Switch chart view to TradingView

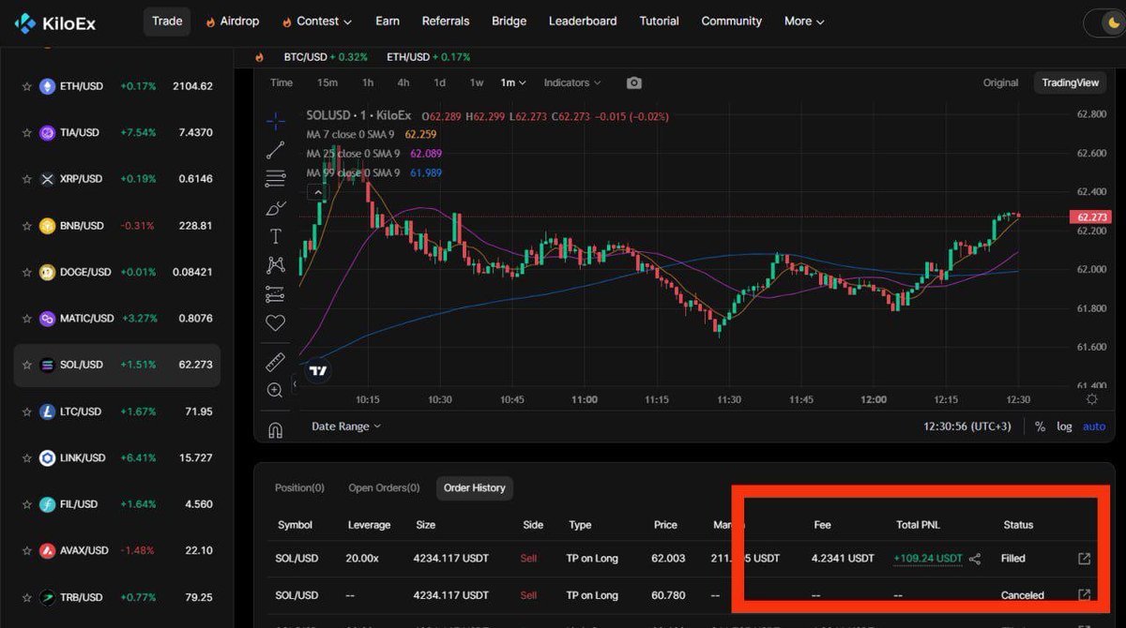pos(1070,82)
